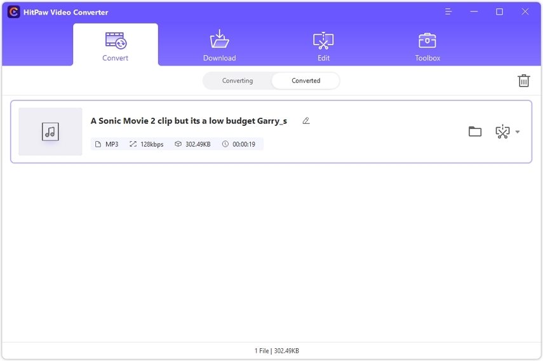Rename file using the pencil icon

point(305,121)
